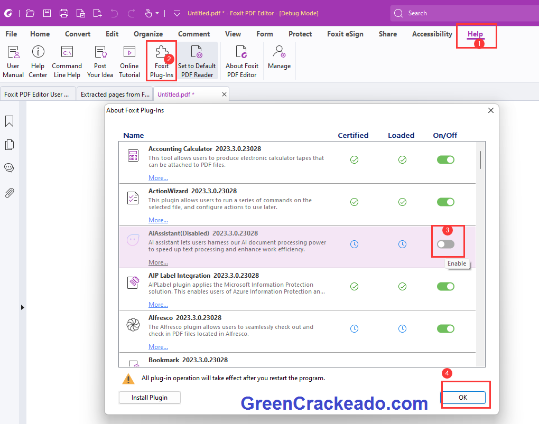Click Set to Default PDF Reader
This screenshot has height=424, width=539.
point(197,60)
